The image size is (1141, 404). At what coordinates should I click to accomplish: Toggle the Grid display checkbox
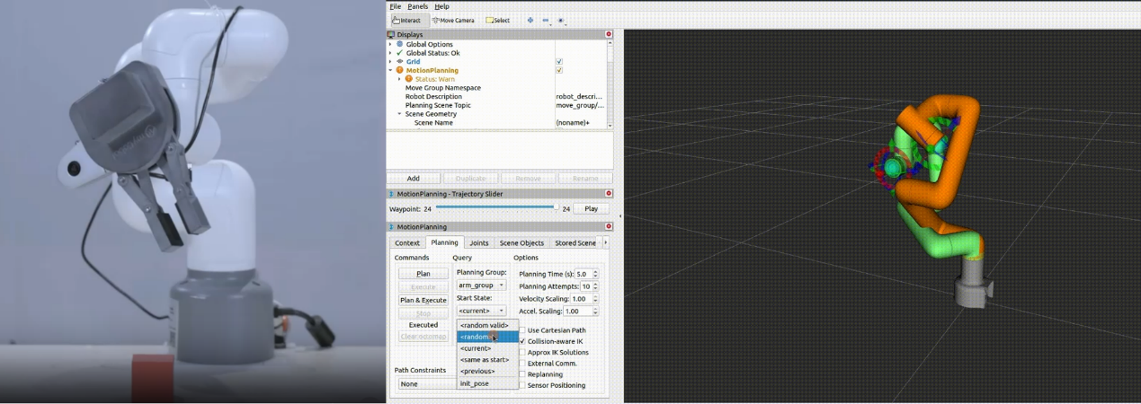[559, 62]
